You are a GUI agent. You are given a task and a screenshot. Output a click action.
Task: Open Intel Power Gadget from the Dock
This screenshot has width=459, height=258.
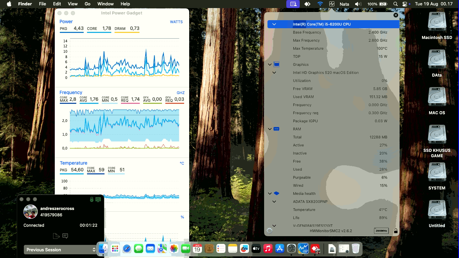(302, 249)
